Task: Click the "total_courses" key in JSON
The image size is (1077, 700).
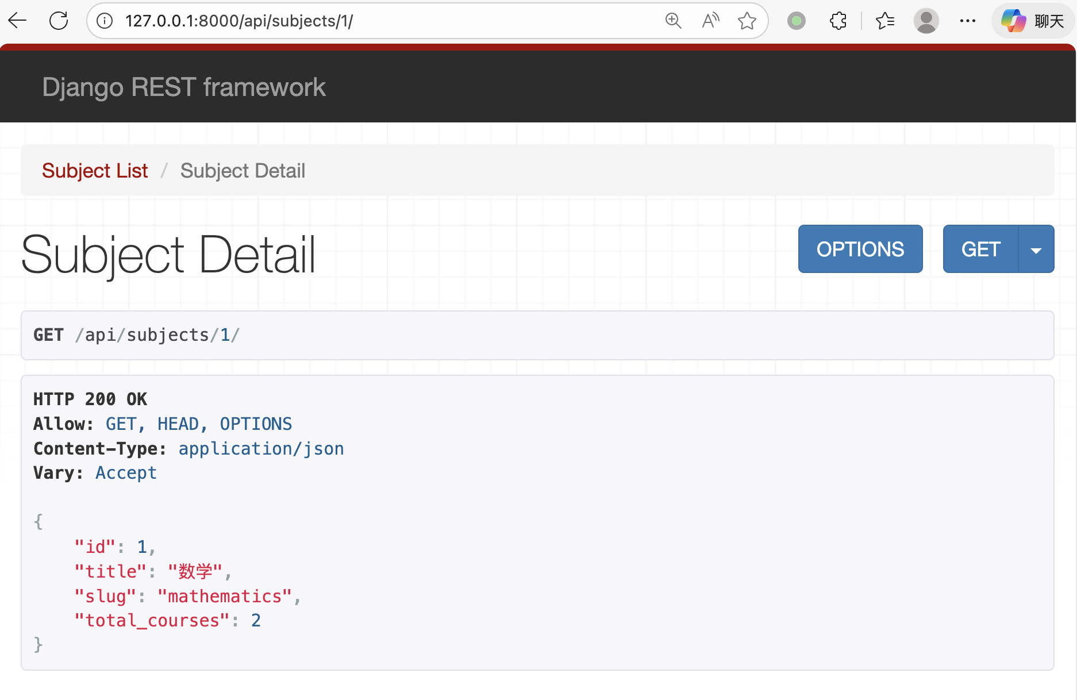Action: (x=152, y=621)
